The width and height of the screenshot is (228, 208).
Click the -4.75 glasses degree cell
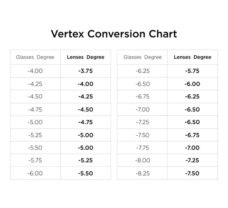coord(35,109)
